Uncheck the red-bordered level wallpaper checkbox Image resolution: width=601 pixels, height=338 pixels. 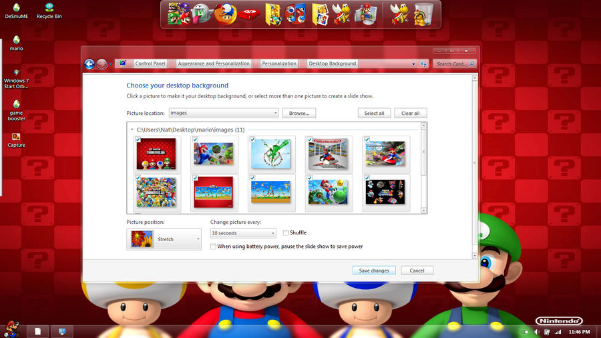click(x=195, y=178)
